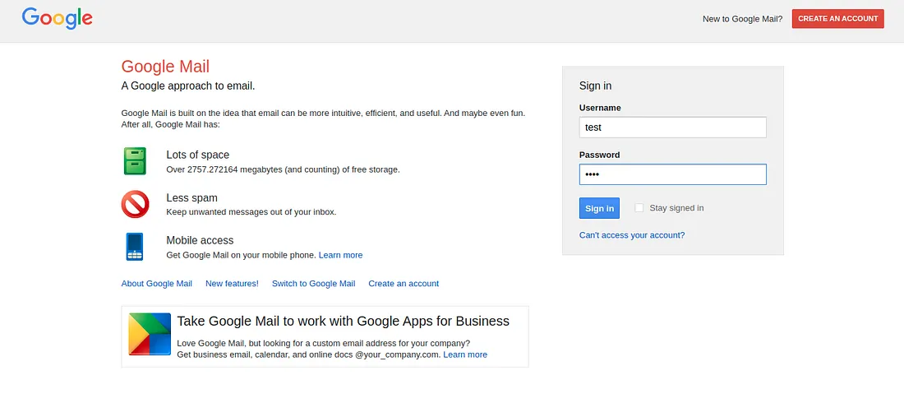Click the Google Apps for Business logo
This screenshot has height=417, width=904.
coord(150,334)
